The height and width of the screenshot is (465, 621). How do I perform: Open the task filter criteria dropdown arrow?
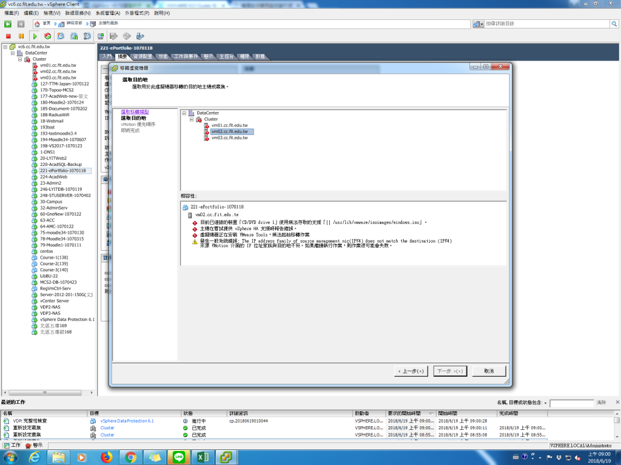click(x=545, y=403)
